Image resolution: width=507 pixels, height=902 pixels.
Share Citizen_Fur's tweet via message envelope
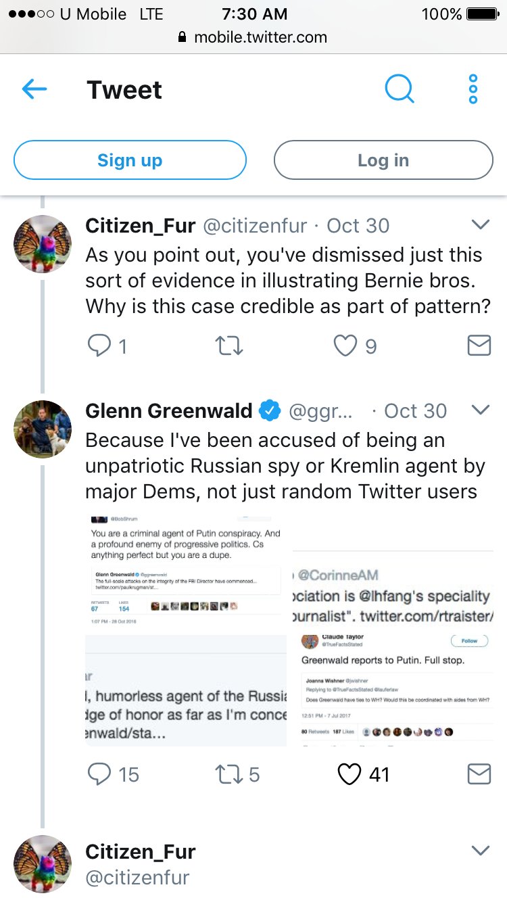click(x=479, y=346)
